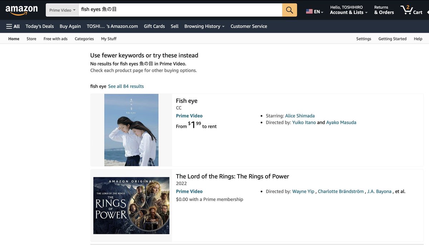Open Alice Shimada's page
The width and height of the screenshot is (429, 250).
click(300, 116)
